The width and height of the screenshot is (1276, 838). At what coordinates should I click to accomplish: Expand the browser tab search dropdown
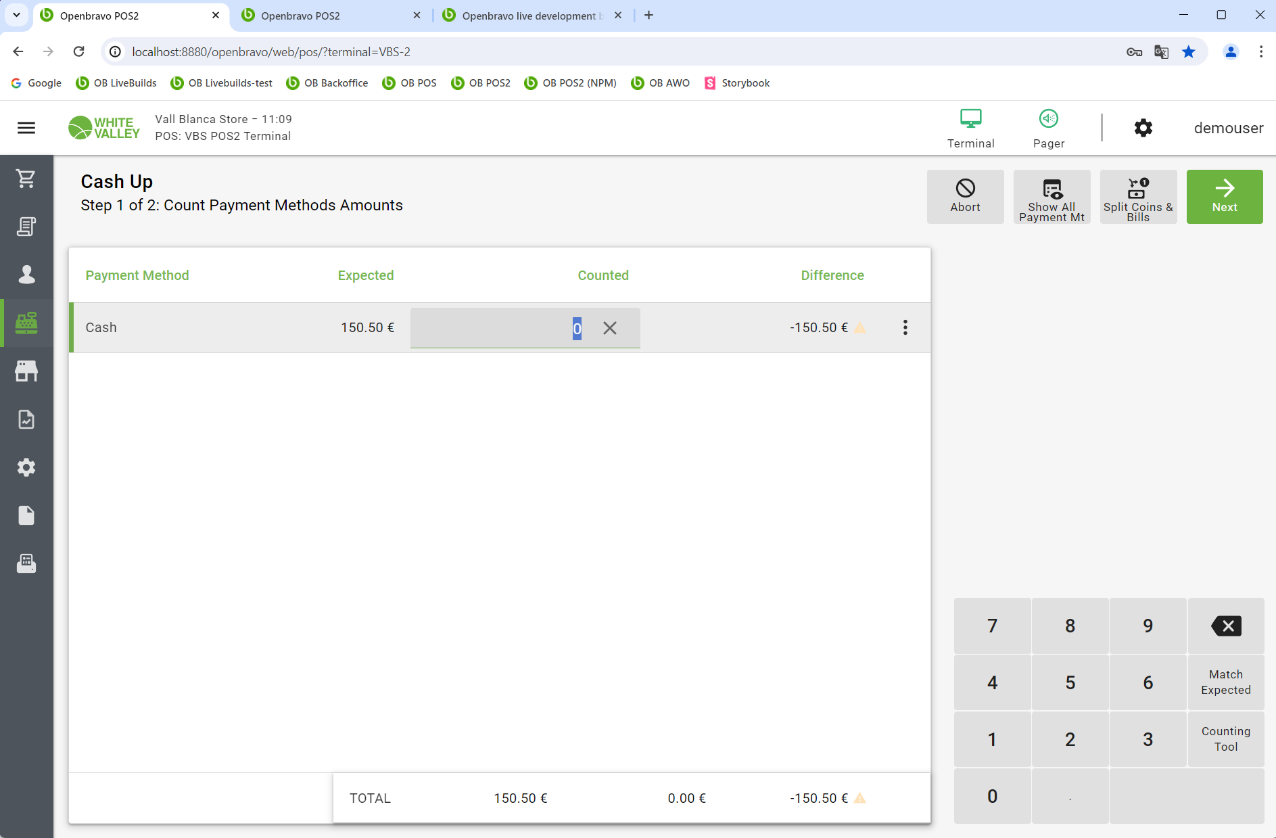pos(16,15)
